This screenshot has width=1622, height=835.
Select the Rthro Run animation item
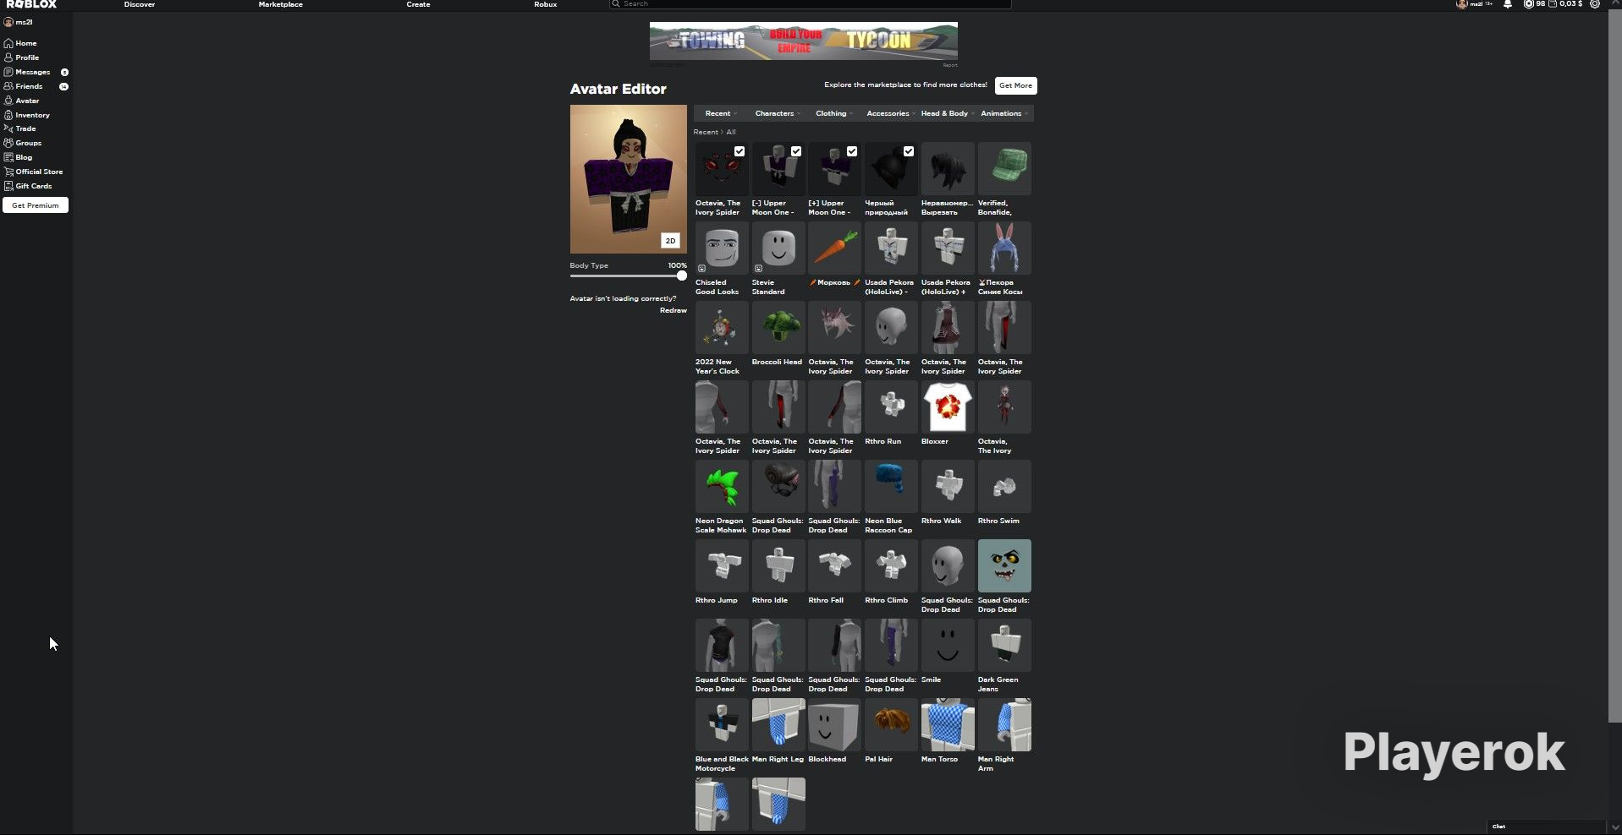(x=891, y=407)
